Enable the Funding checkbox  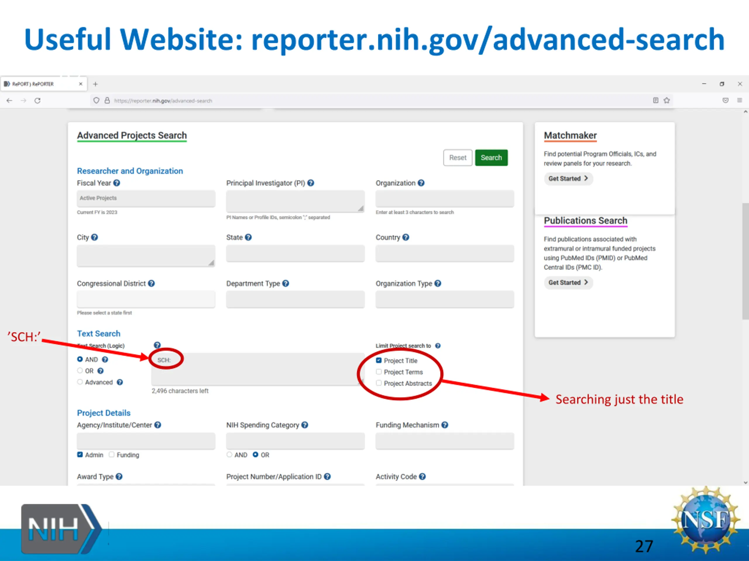point(111,454)
